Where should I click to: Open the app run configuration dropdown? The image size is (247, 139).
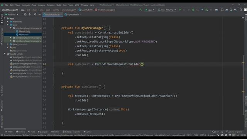pyautogui.click(x=150, y=10)
